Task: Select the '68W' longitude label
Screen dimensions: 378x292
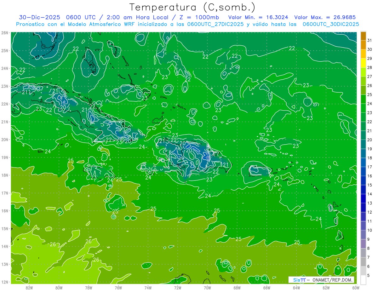Action: click(x=237, y=288)
